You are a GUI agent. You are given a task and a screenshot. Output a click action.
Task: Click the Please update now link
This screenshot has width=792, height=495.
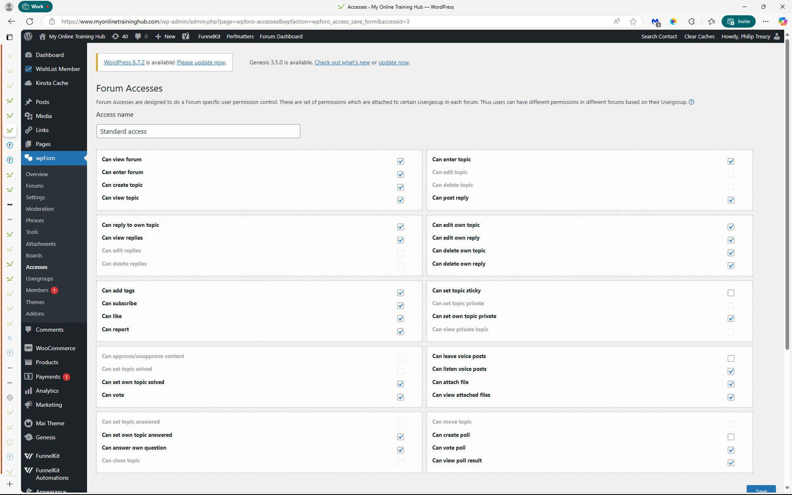[x=201, y=62]
